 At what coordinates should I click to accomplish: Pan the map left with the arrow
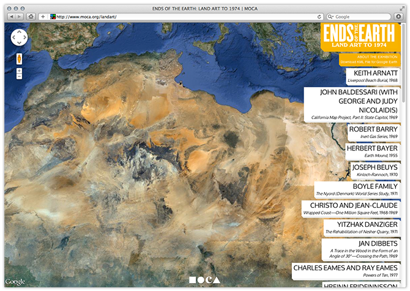click(13, 37)
